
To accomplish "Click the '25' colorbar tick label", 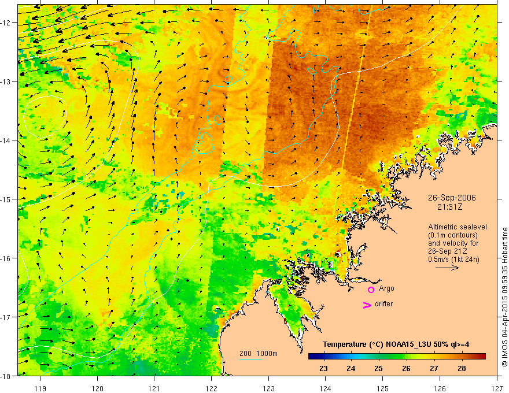I will pyautogui.click(x=378, y=369).
